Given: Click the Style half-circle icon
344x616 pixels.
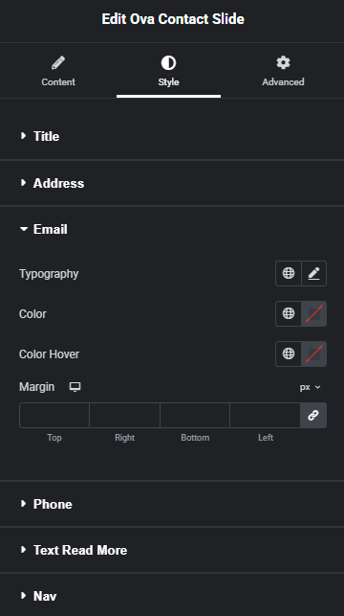Looking at the screenshot, I should point(168,63).
